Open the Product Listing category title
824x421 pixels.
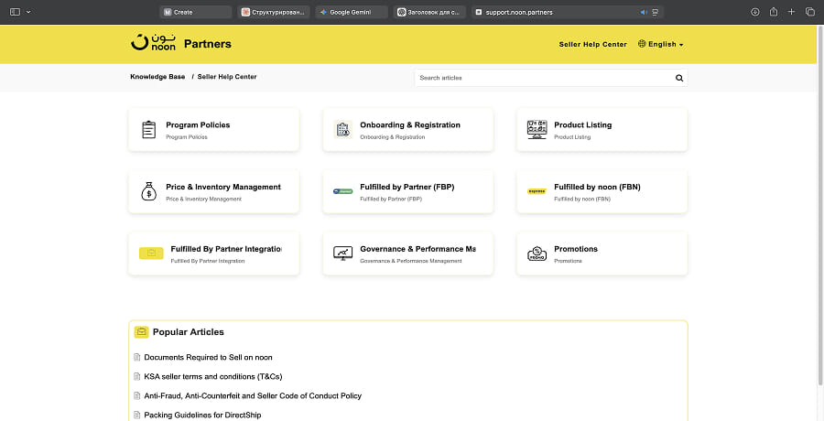click(x=583, y=125)
